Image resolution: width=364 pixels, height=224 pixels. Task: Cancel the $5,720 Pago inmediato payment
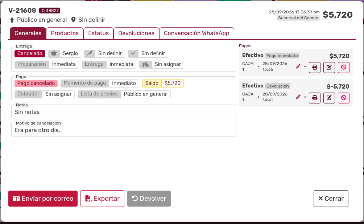344,68
